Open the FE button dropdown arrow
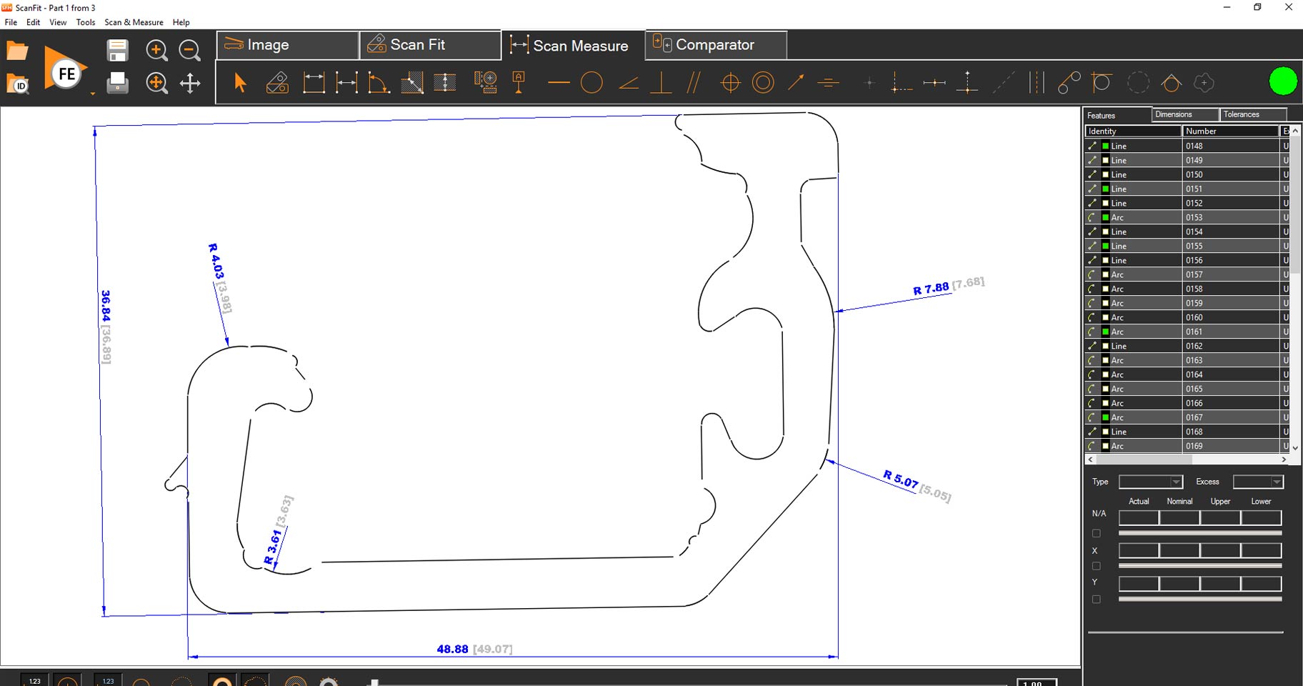The image size is (1303, 686). (x=92, y=94)
